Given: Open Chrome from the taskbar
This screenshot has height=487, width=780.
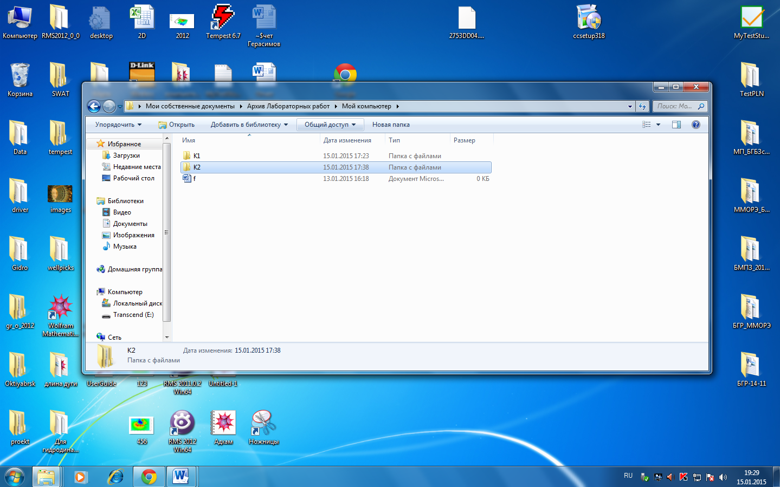Looking at the screenshot, I should [149, 477].
